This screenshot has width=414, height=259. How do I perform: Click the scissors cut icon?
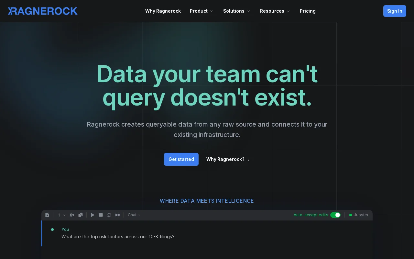pyautogui.click(x=72, y=215)
